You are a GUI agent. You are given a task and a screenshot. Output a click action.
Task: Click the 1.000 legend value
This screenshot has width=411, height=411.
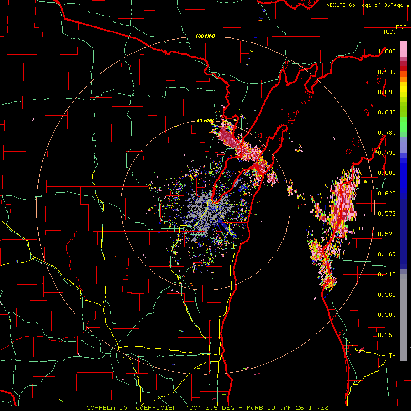(x=387, y=51)
